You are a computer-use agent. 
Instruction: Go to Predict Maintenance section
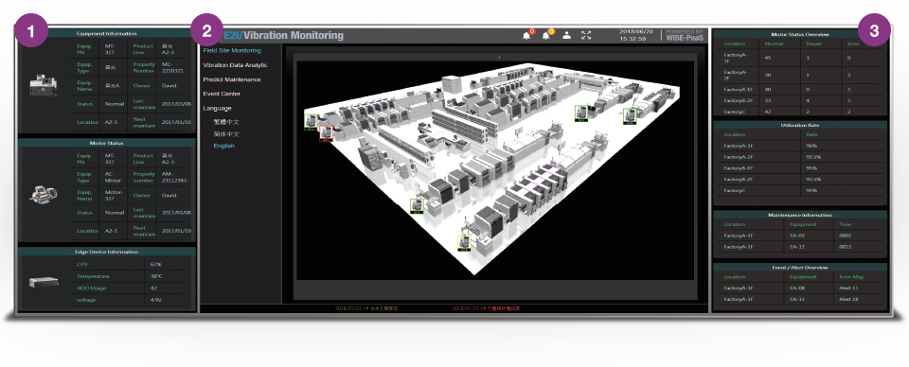(232, 79)
